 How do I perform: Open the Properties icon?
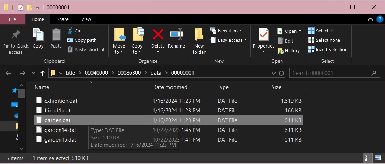263,35
